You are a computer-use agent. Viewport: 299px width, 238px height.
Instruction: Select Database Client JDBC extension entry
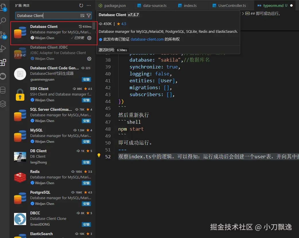[x=53, y=53]
